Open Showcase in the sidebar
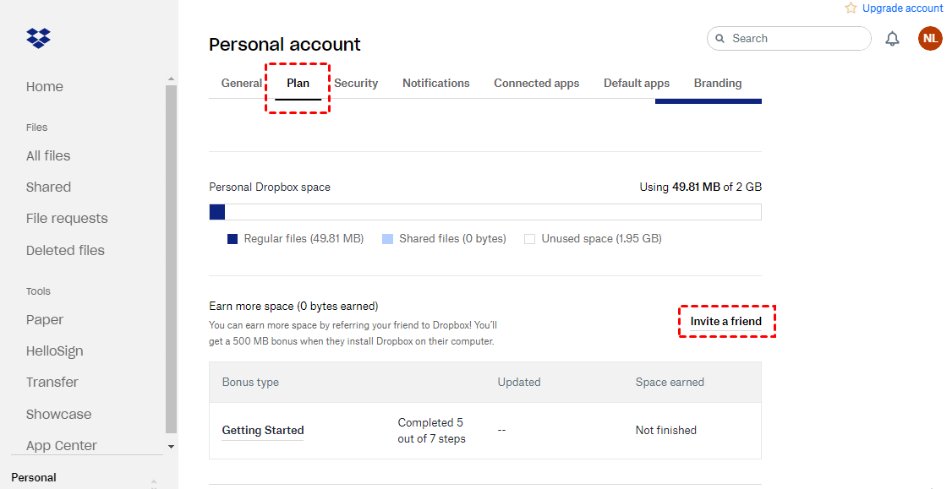Viewport: 952px width, 489px height. click(59, 415)
